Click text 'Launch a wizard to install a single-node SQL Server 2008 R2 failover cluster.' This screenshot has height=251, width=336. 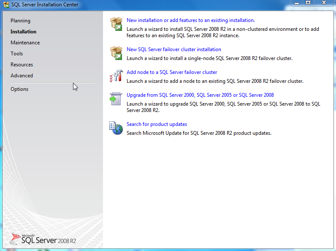point(209,58)
